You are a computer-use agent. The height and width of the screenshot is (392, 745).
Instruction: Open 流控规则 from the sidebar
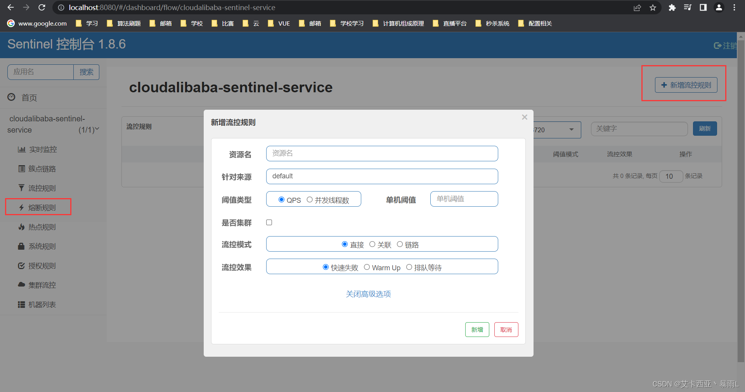[37, 188]
